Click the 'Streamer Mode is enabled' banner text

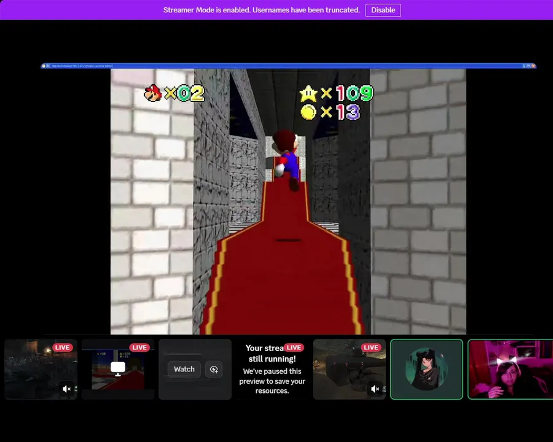[x=261, y=10]
